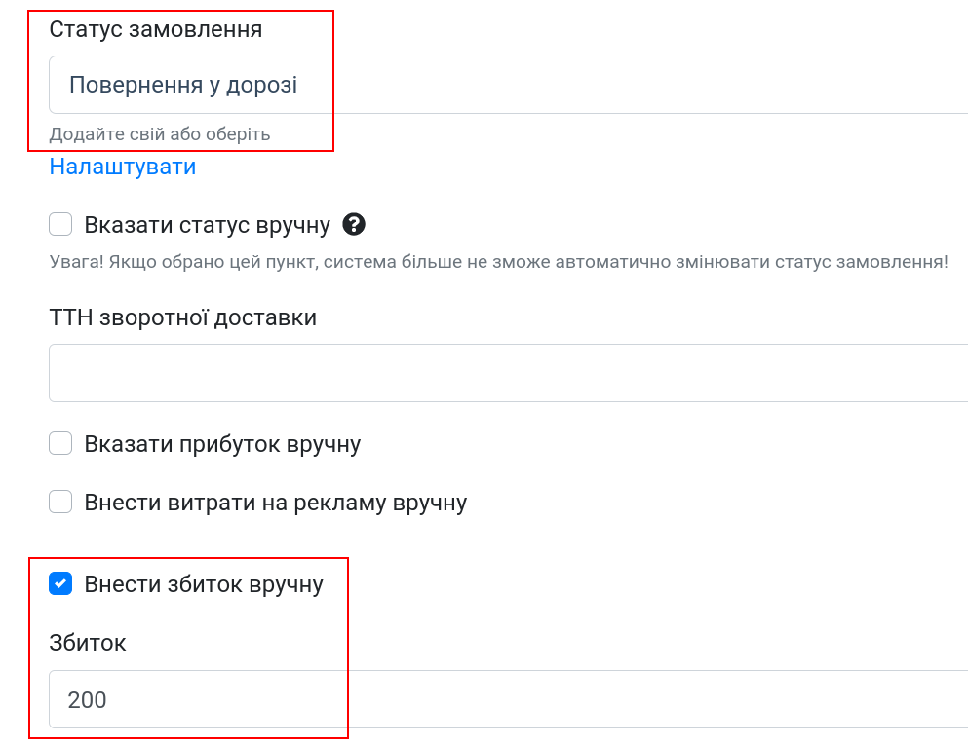Open the Статус замовлення dropdown
The image size is (968, 746).
(x=508, y=85)
